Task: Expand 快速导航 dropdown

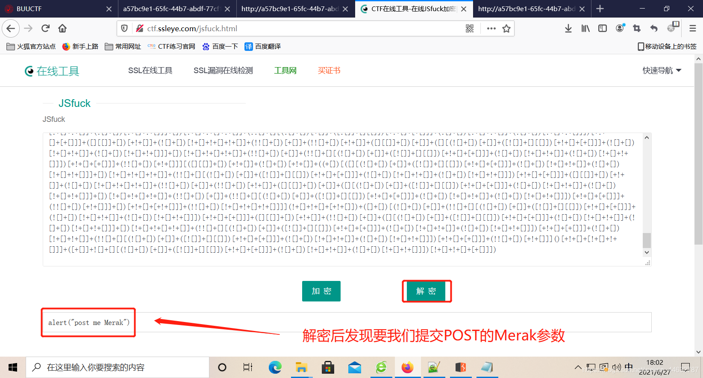Action: tap(662, 71)
